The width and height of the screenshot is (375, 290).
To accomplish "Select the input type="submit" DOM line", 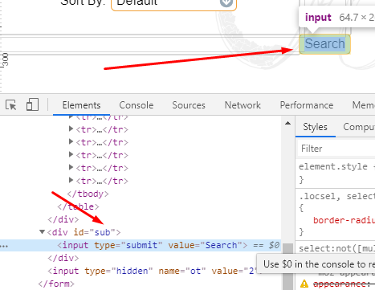I will pyautogui.click(x=141, y=245).
